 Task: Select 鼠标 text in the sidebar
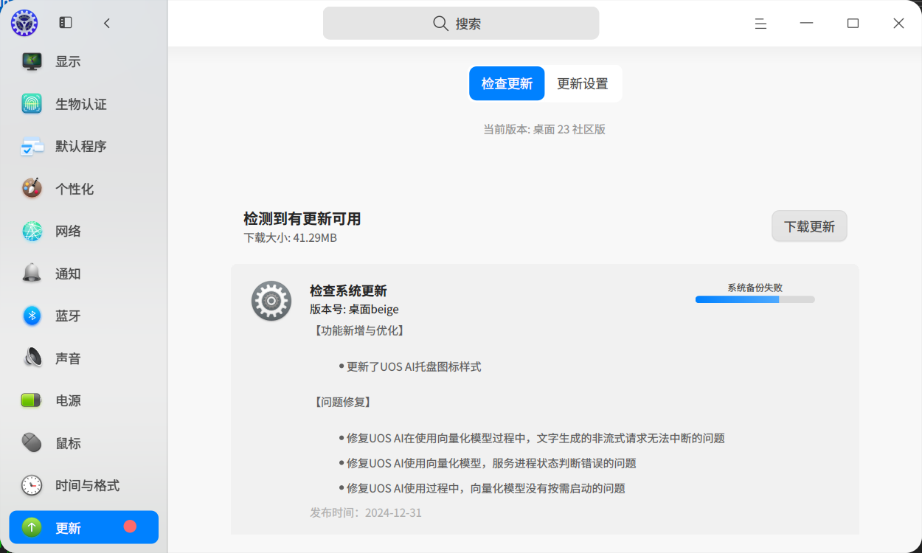68,443
